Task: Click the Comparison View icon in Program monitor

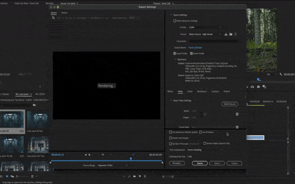Action: [265, 87]
